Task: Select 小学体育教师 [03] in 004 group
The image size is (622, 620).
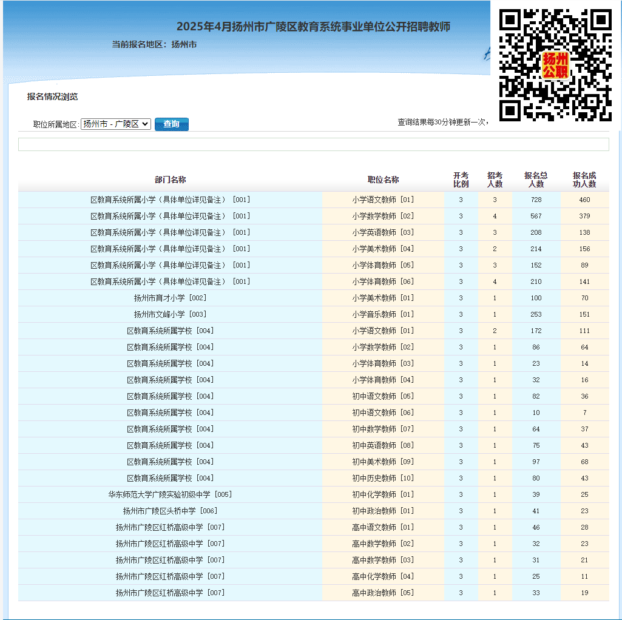Action: [383, 364]
